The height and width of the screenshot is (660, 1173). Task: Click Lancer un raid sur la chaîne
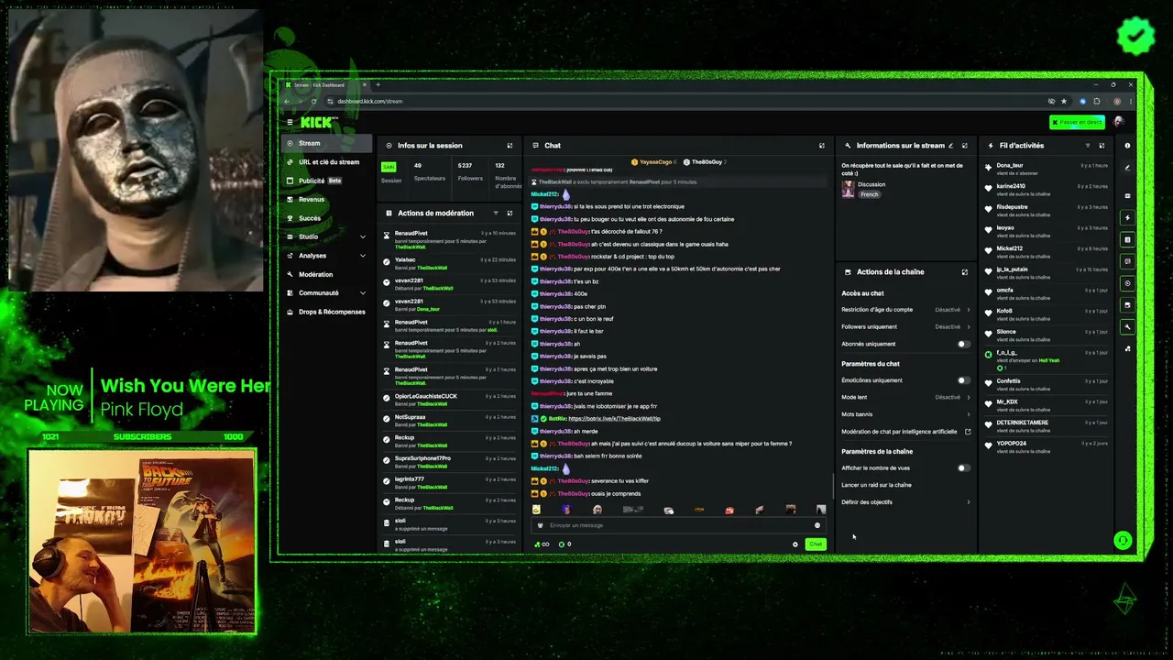(x=877, y=485)
